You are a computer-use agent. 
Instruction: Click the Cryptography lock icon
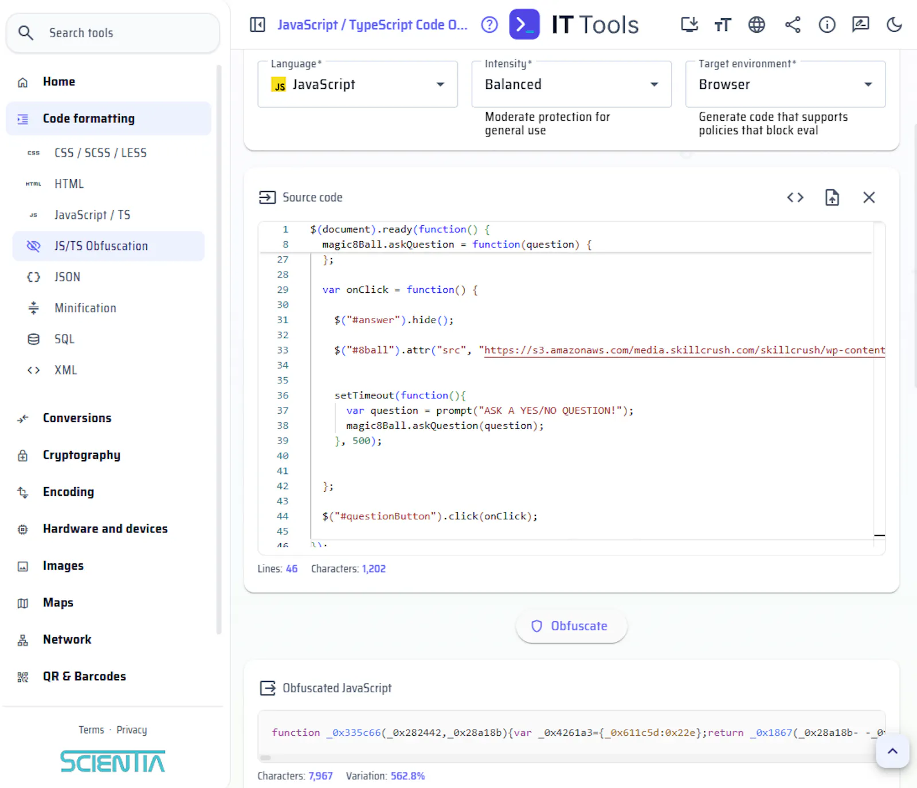(23, 455)
